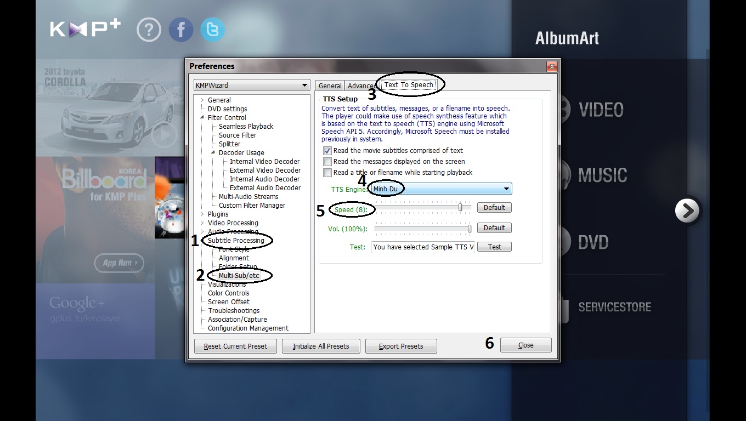Select External Video Decoder
This screenshot has height=421, width=746.
265,170
